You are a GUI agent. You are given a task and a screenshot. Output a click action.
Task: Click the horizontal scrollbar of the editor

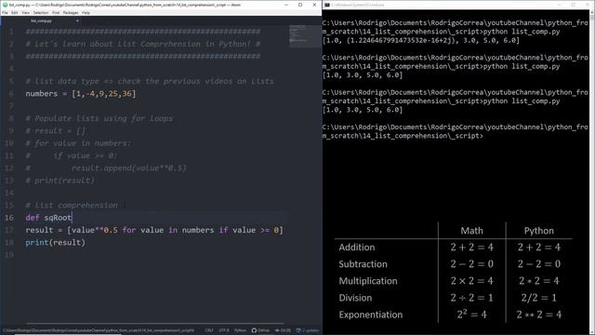click(155, 324)
